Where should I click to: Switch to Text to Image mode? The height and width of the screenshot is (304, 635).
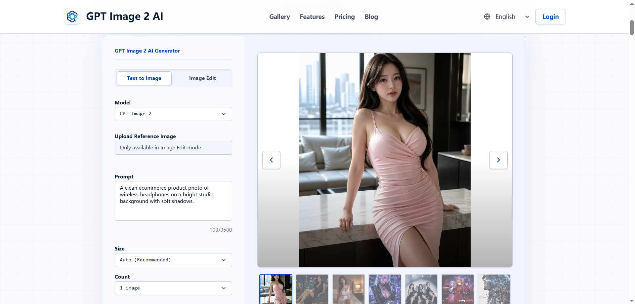tap(144, 78)
